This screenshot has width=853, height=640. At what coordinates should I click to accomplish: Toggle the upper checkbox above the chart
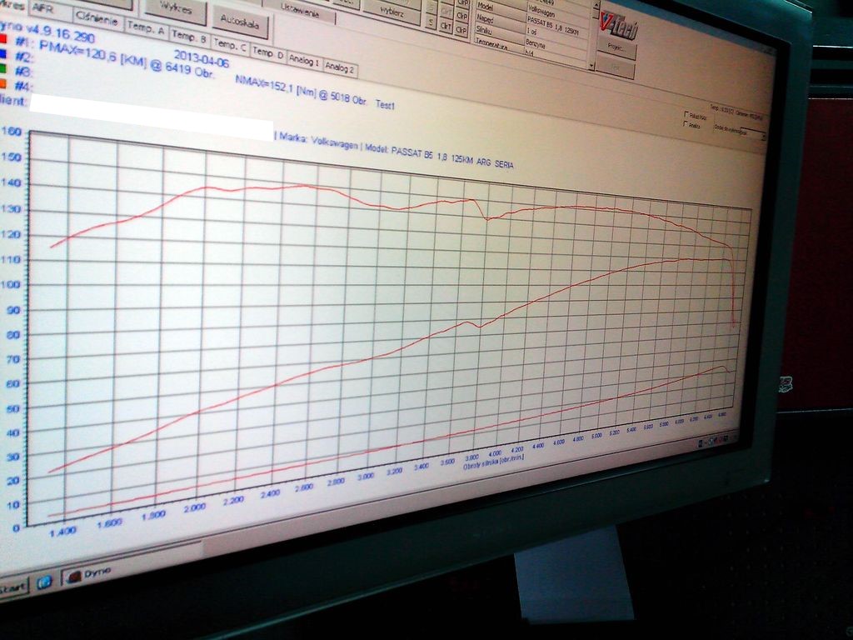pyautogui.click(x=686, y=115)
